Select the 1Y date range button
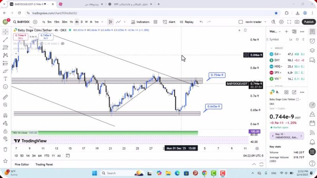317x178 pixels. [53, 155]
